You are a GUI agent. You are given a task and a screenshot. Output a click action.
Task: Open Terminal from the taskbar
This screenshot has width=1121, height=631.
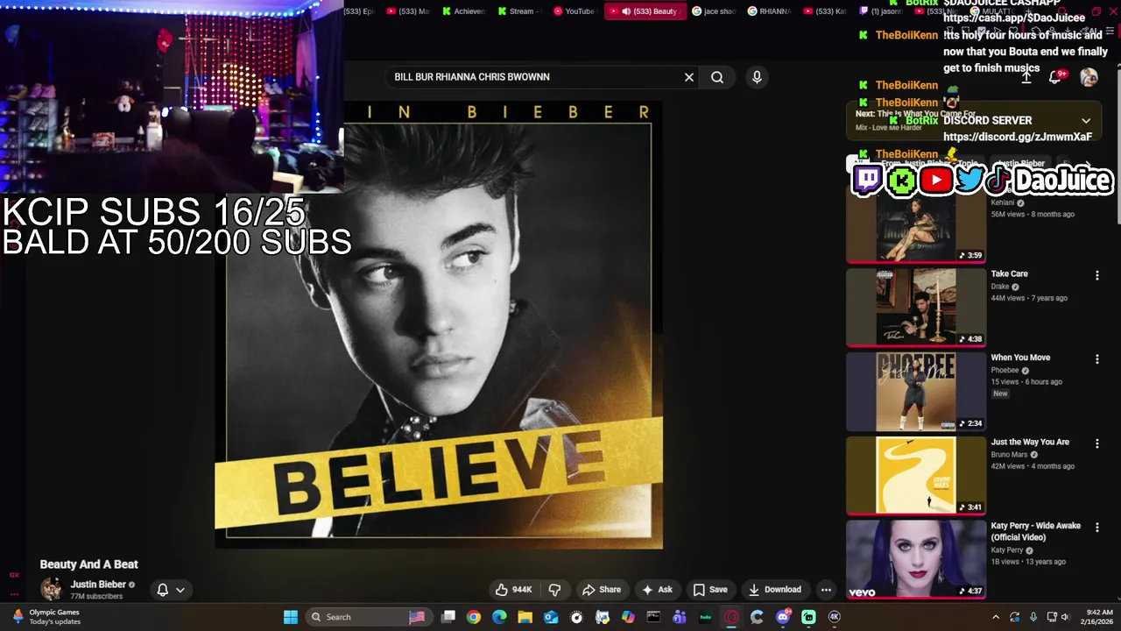pos(653,617)
